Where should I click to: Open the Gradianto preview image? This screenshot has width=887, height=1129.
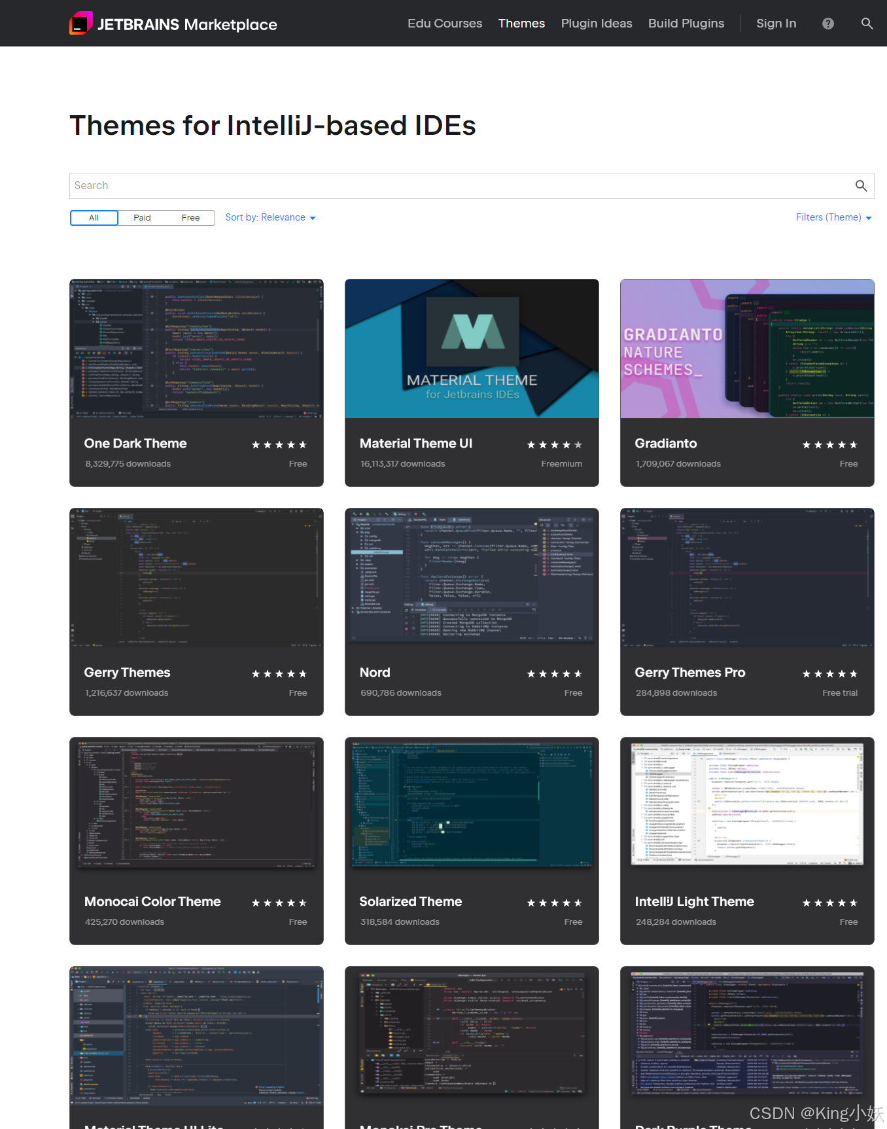click(747, 349)
